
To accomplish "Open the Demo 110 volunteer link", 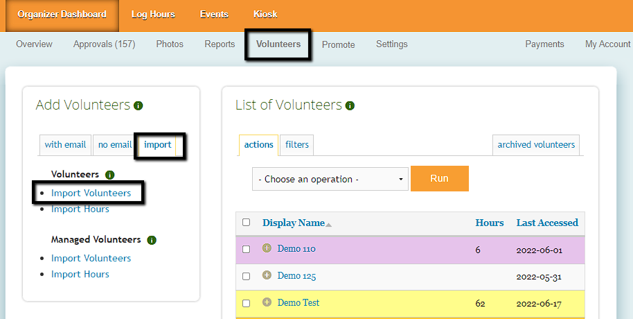I will (x=296, y=249).
